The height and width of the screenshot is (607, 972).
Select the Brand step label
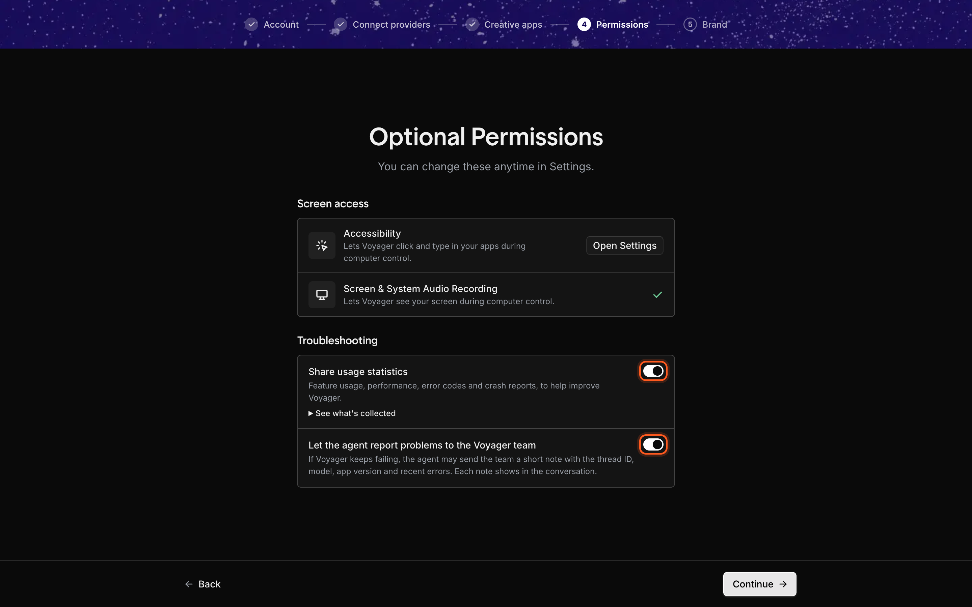coord(714,25)
